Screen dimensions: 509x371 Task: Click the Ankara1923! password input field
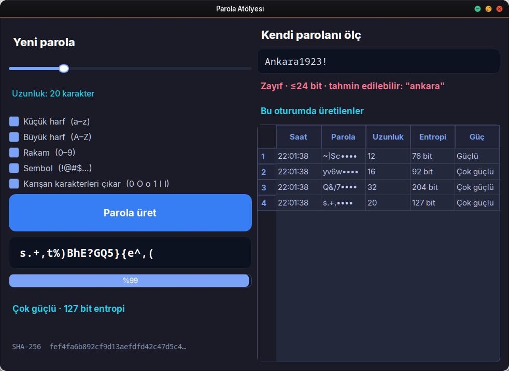coord(378,61)
